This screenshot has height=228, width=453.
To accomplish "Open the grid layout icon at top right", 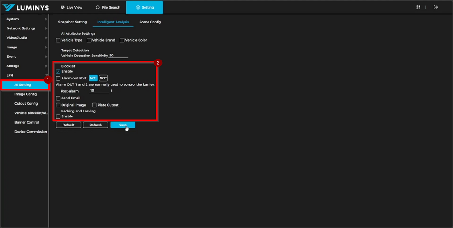I will click(x=418, y=7).
